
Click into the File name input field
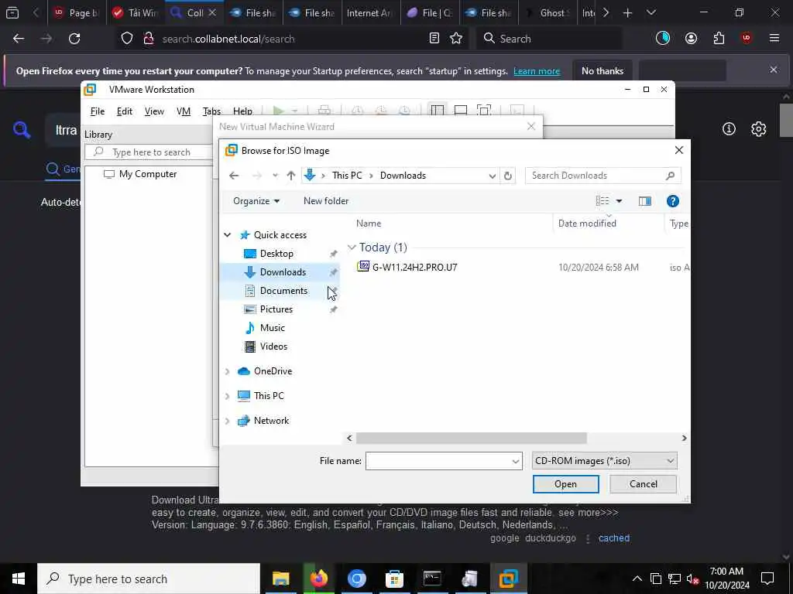(x=438, y=461)
